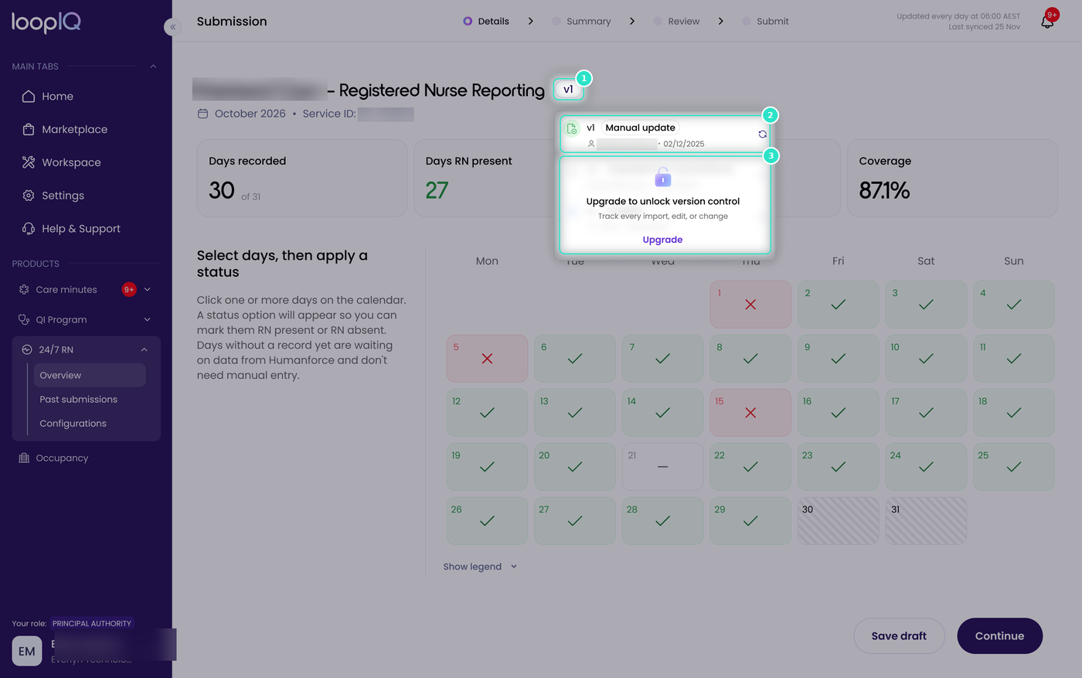Screen dimensions: 1082x678
Task: Click the Continue button
Action: coord(1000,635)
